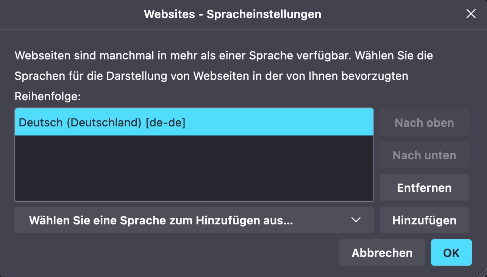Viewport: 487px width, 277px height.
Task: Cancel the dialog with Abbrechen
Action: 382,252
